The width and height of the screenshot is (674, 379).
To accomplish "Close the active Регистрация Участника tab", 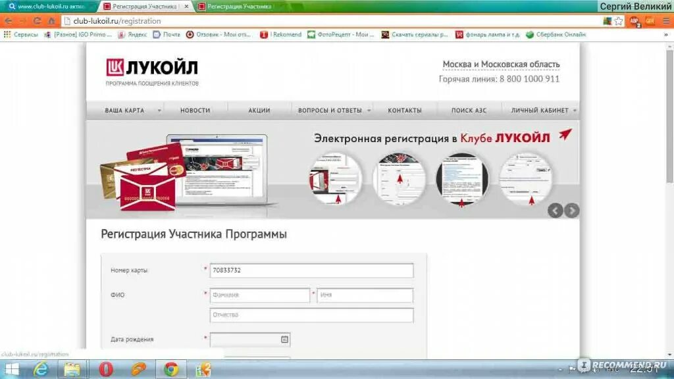I will tap(186, 7).
